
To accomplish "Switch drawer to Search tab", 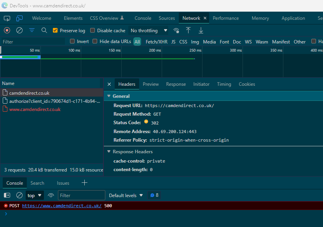I will [x=37, y=183].
